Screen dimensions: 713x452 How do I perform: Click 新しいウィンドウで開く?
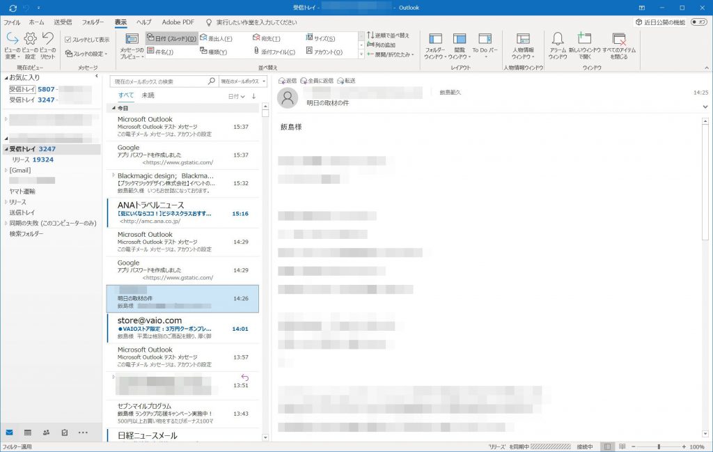584,46
